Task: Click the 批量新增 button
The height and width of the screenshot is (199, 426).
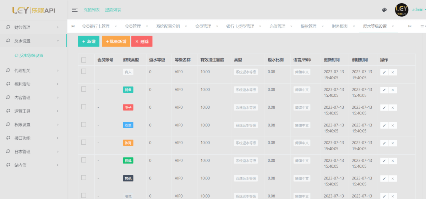Action: (116, 42)
